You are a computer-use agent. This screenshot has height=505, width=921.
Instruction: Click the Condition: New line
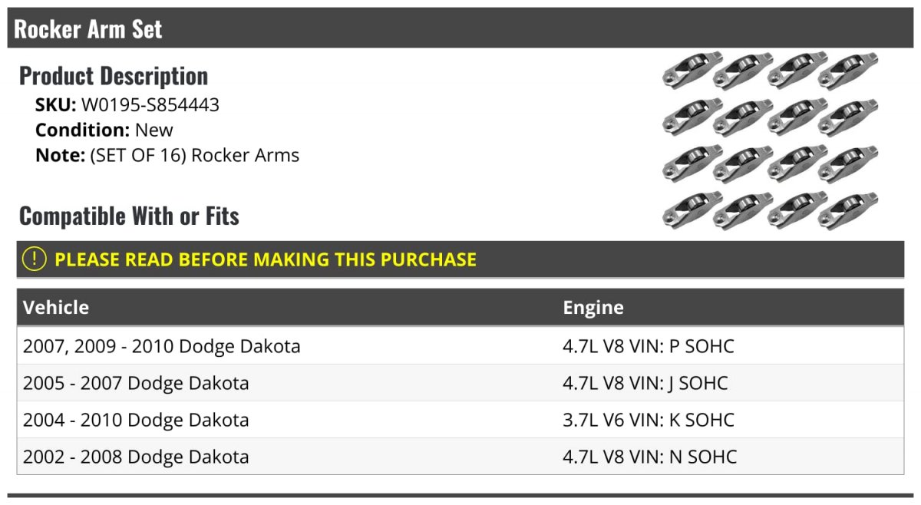coord(104,130)
